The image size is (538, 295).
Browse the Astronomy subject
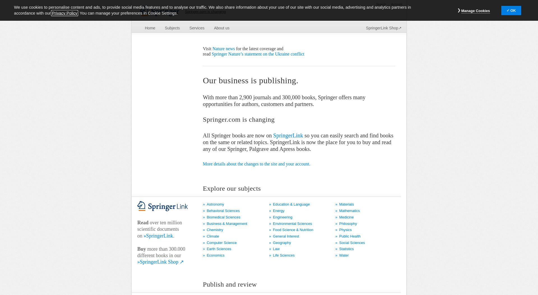click(215, 204)
